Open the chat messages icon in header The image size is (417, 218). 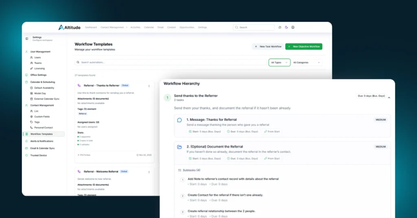click(280, 27)
